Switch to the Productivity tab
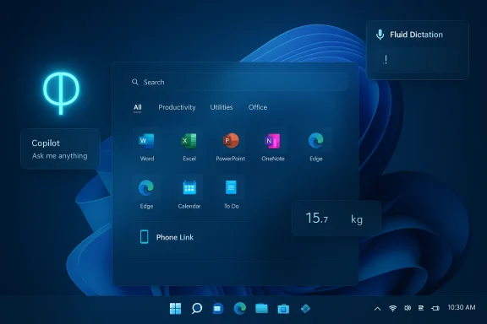Viewport: 487px width, 324px height. pyautogui.click(x=177, y=107)
